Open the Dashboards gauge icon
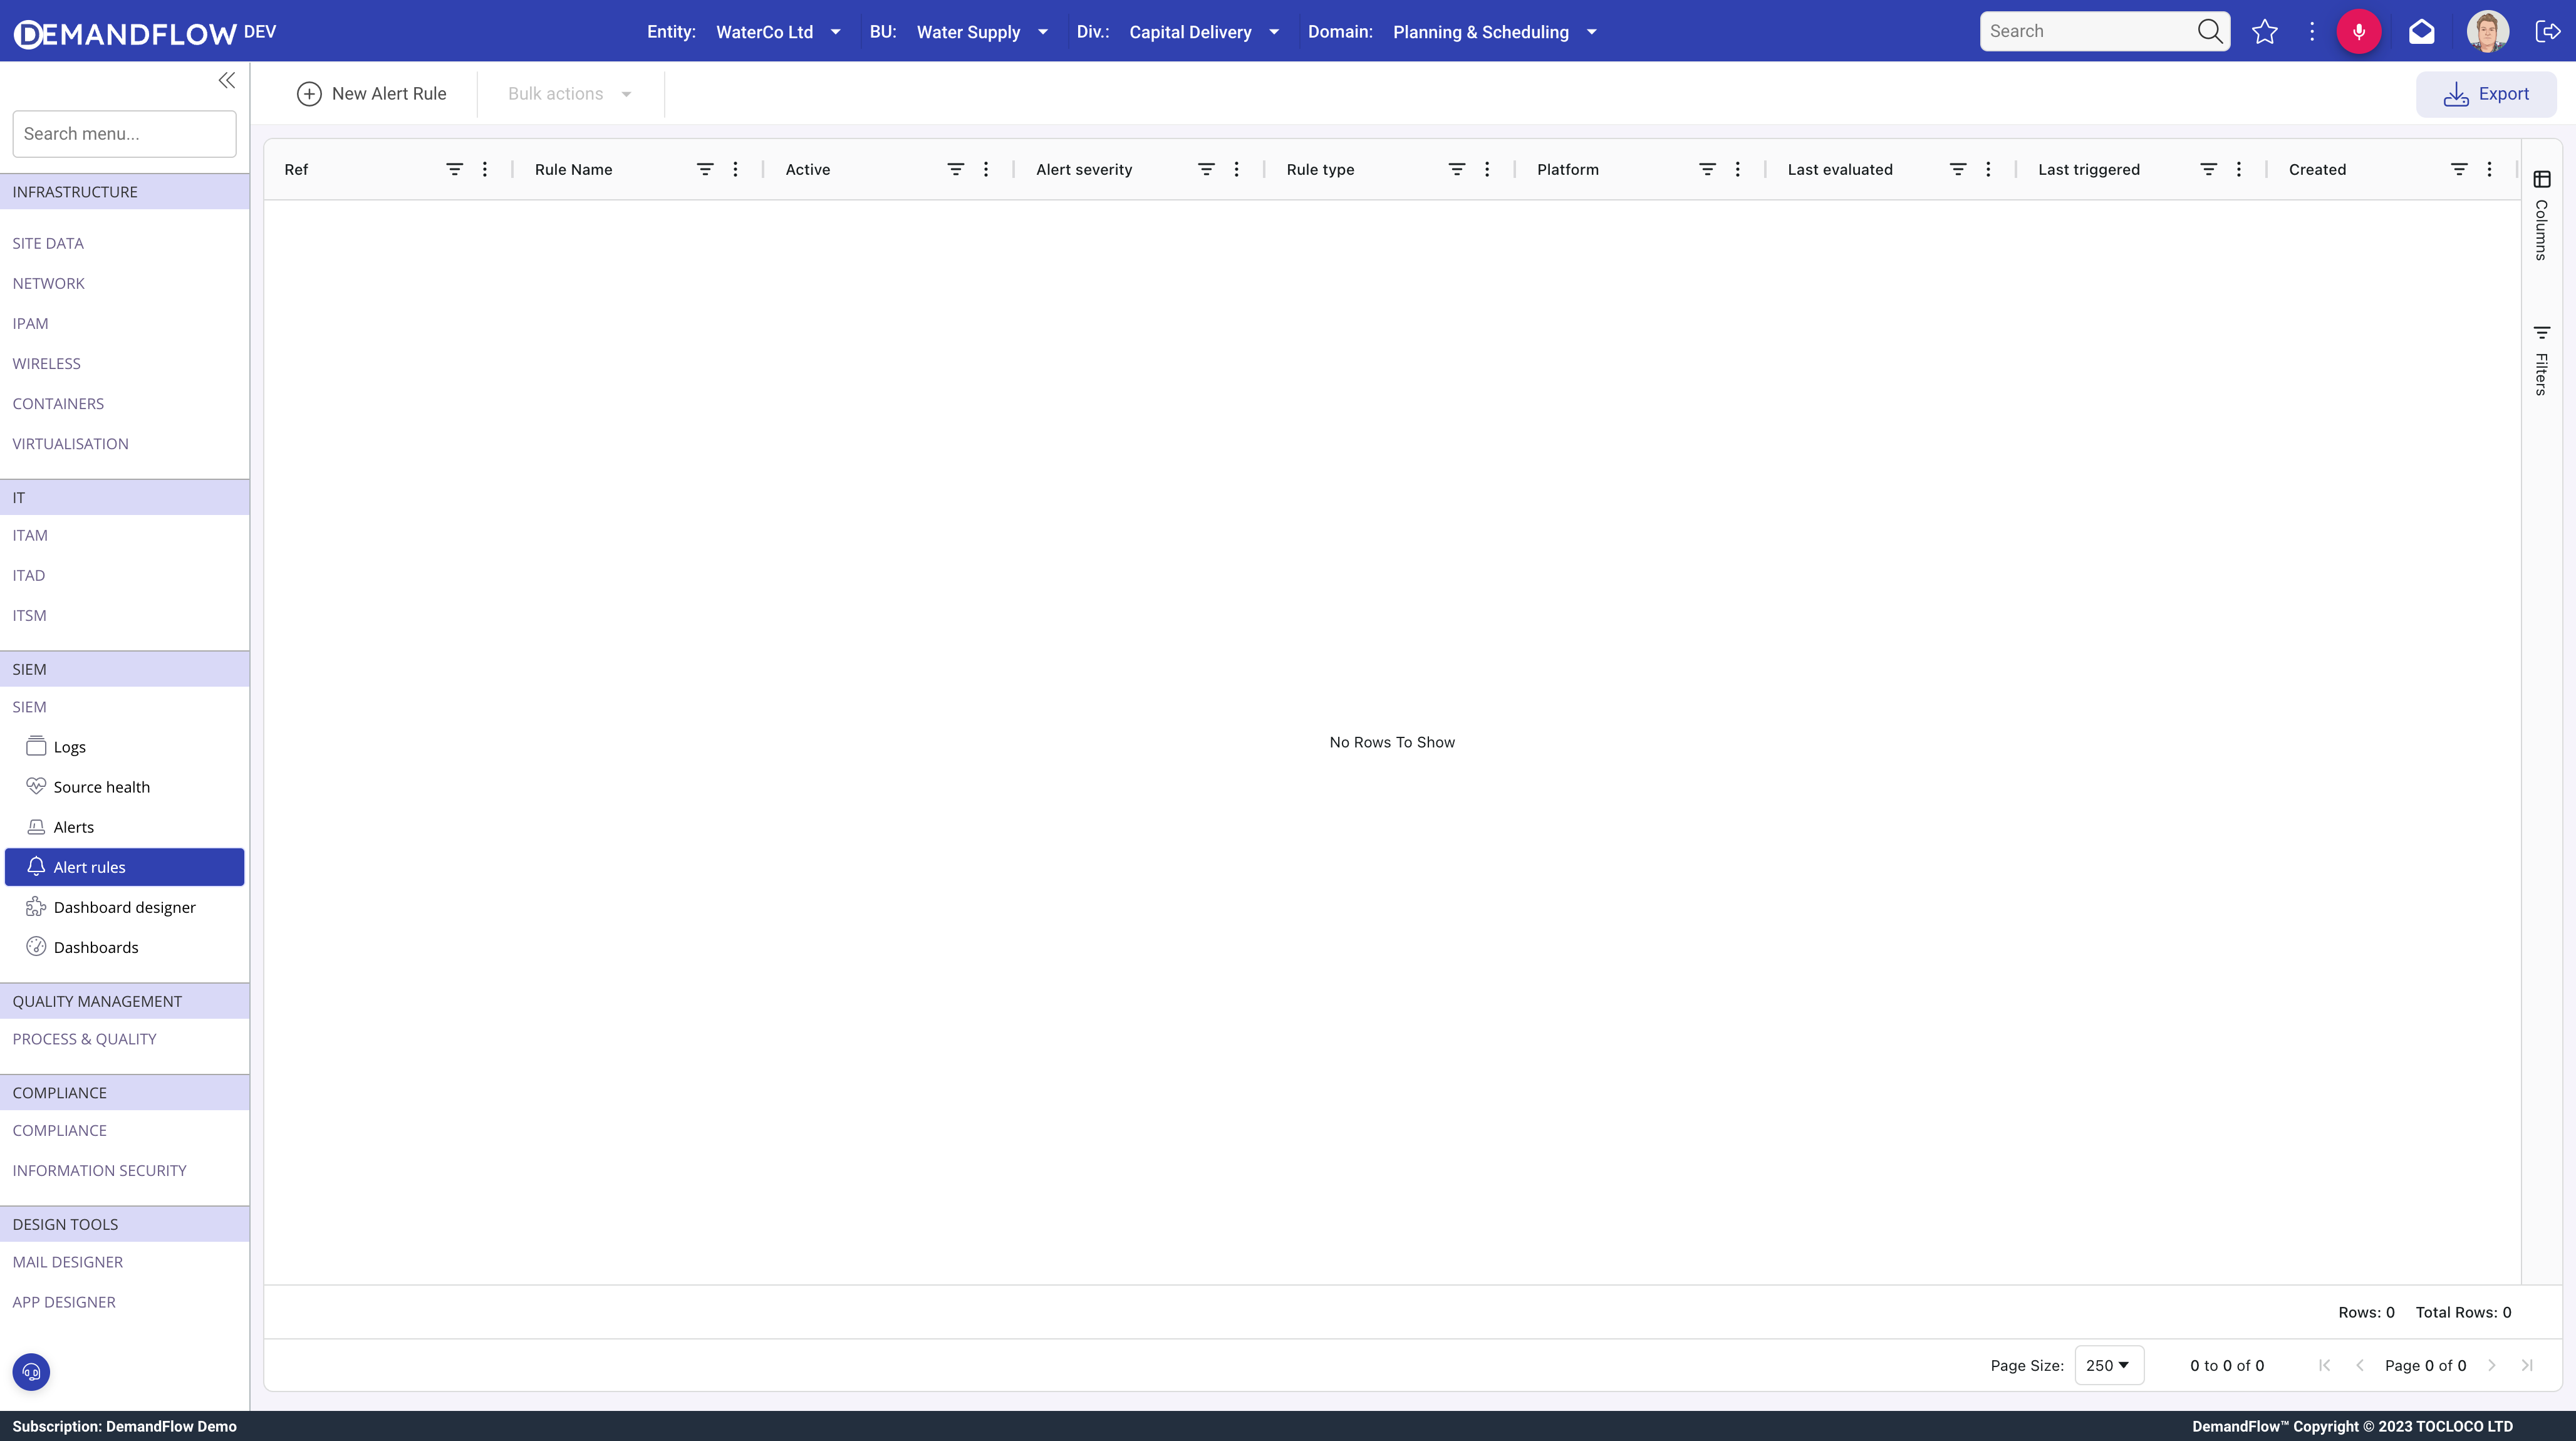Screen dimensions: 2576x1441 (36, 946)
